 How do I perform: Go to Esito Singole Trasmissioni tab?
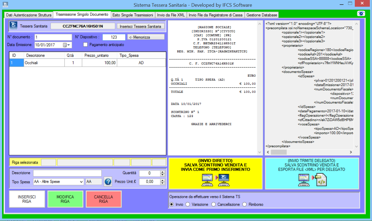pyautogui.click(x=133, y=15)
